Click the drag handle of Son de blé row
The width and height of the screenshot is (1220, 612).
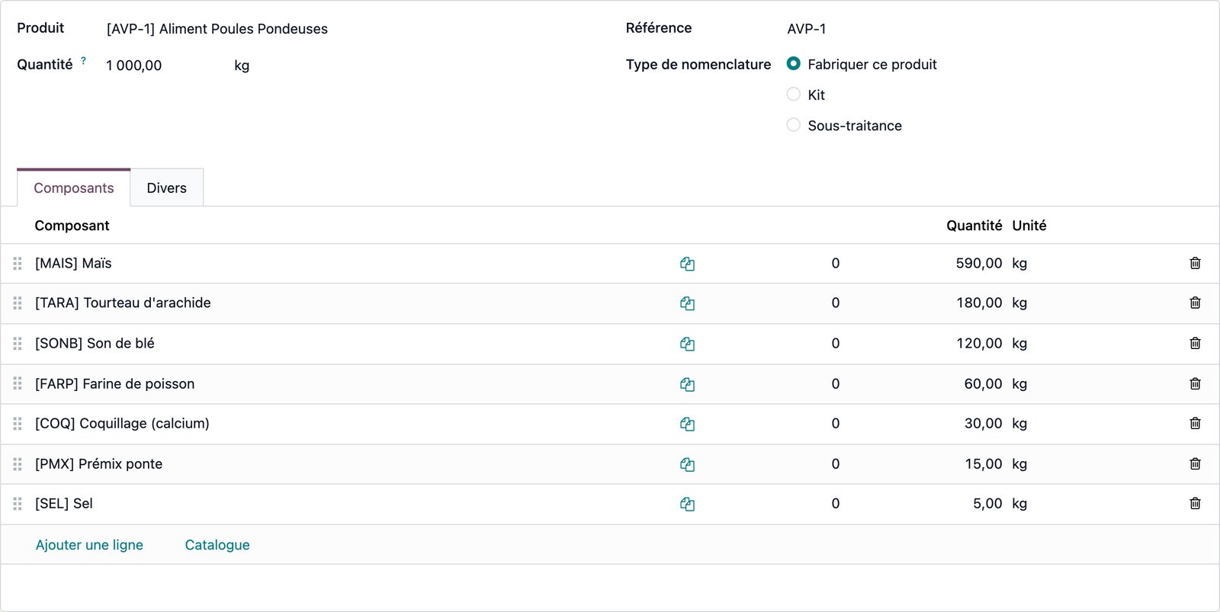point(18,344)
